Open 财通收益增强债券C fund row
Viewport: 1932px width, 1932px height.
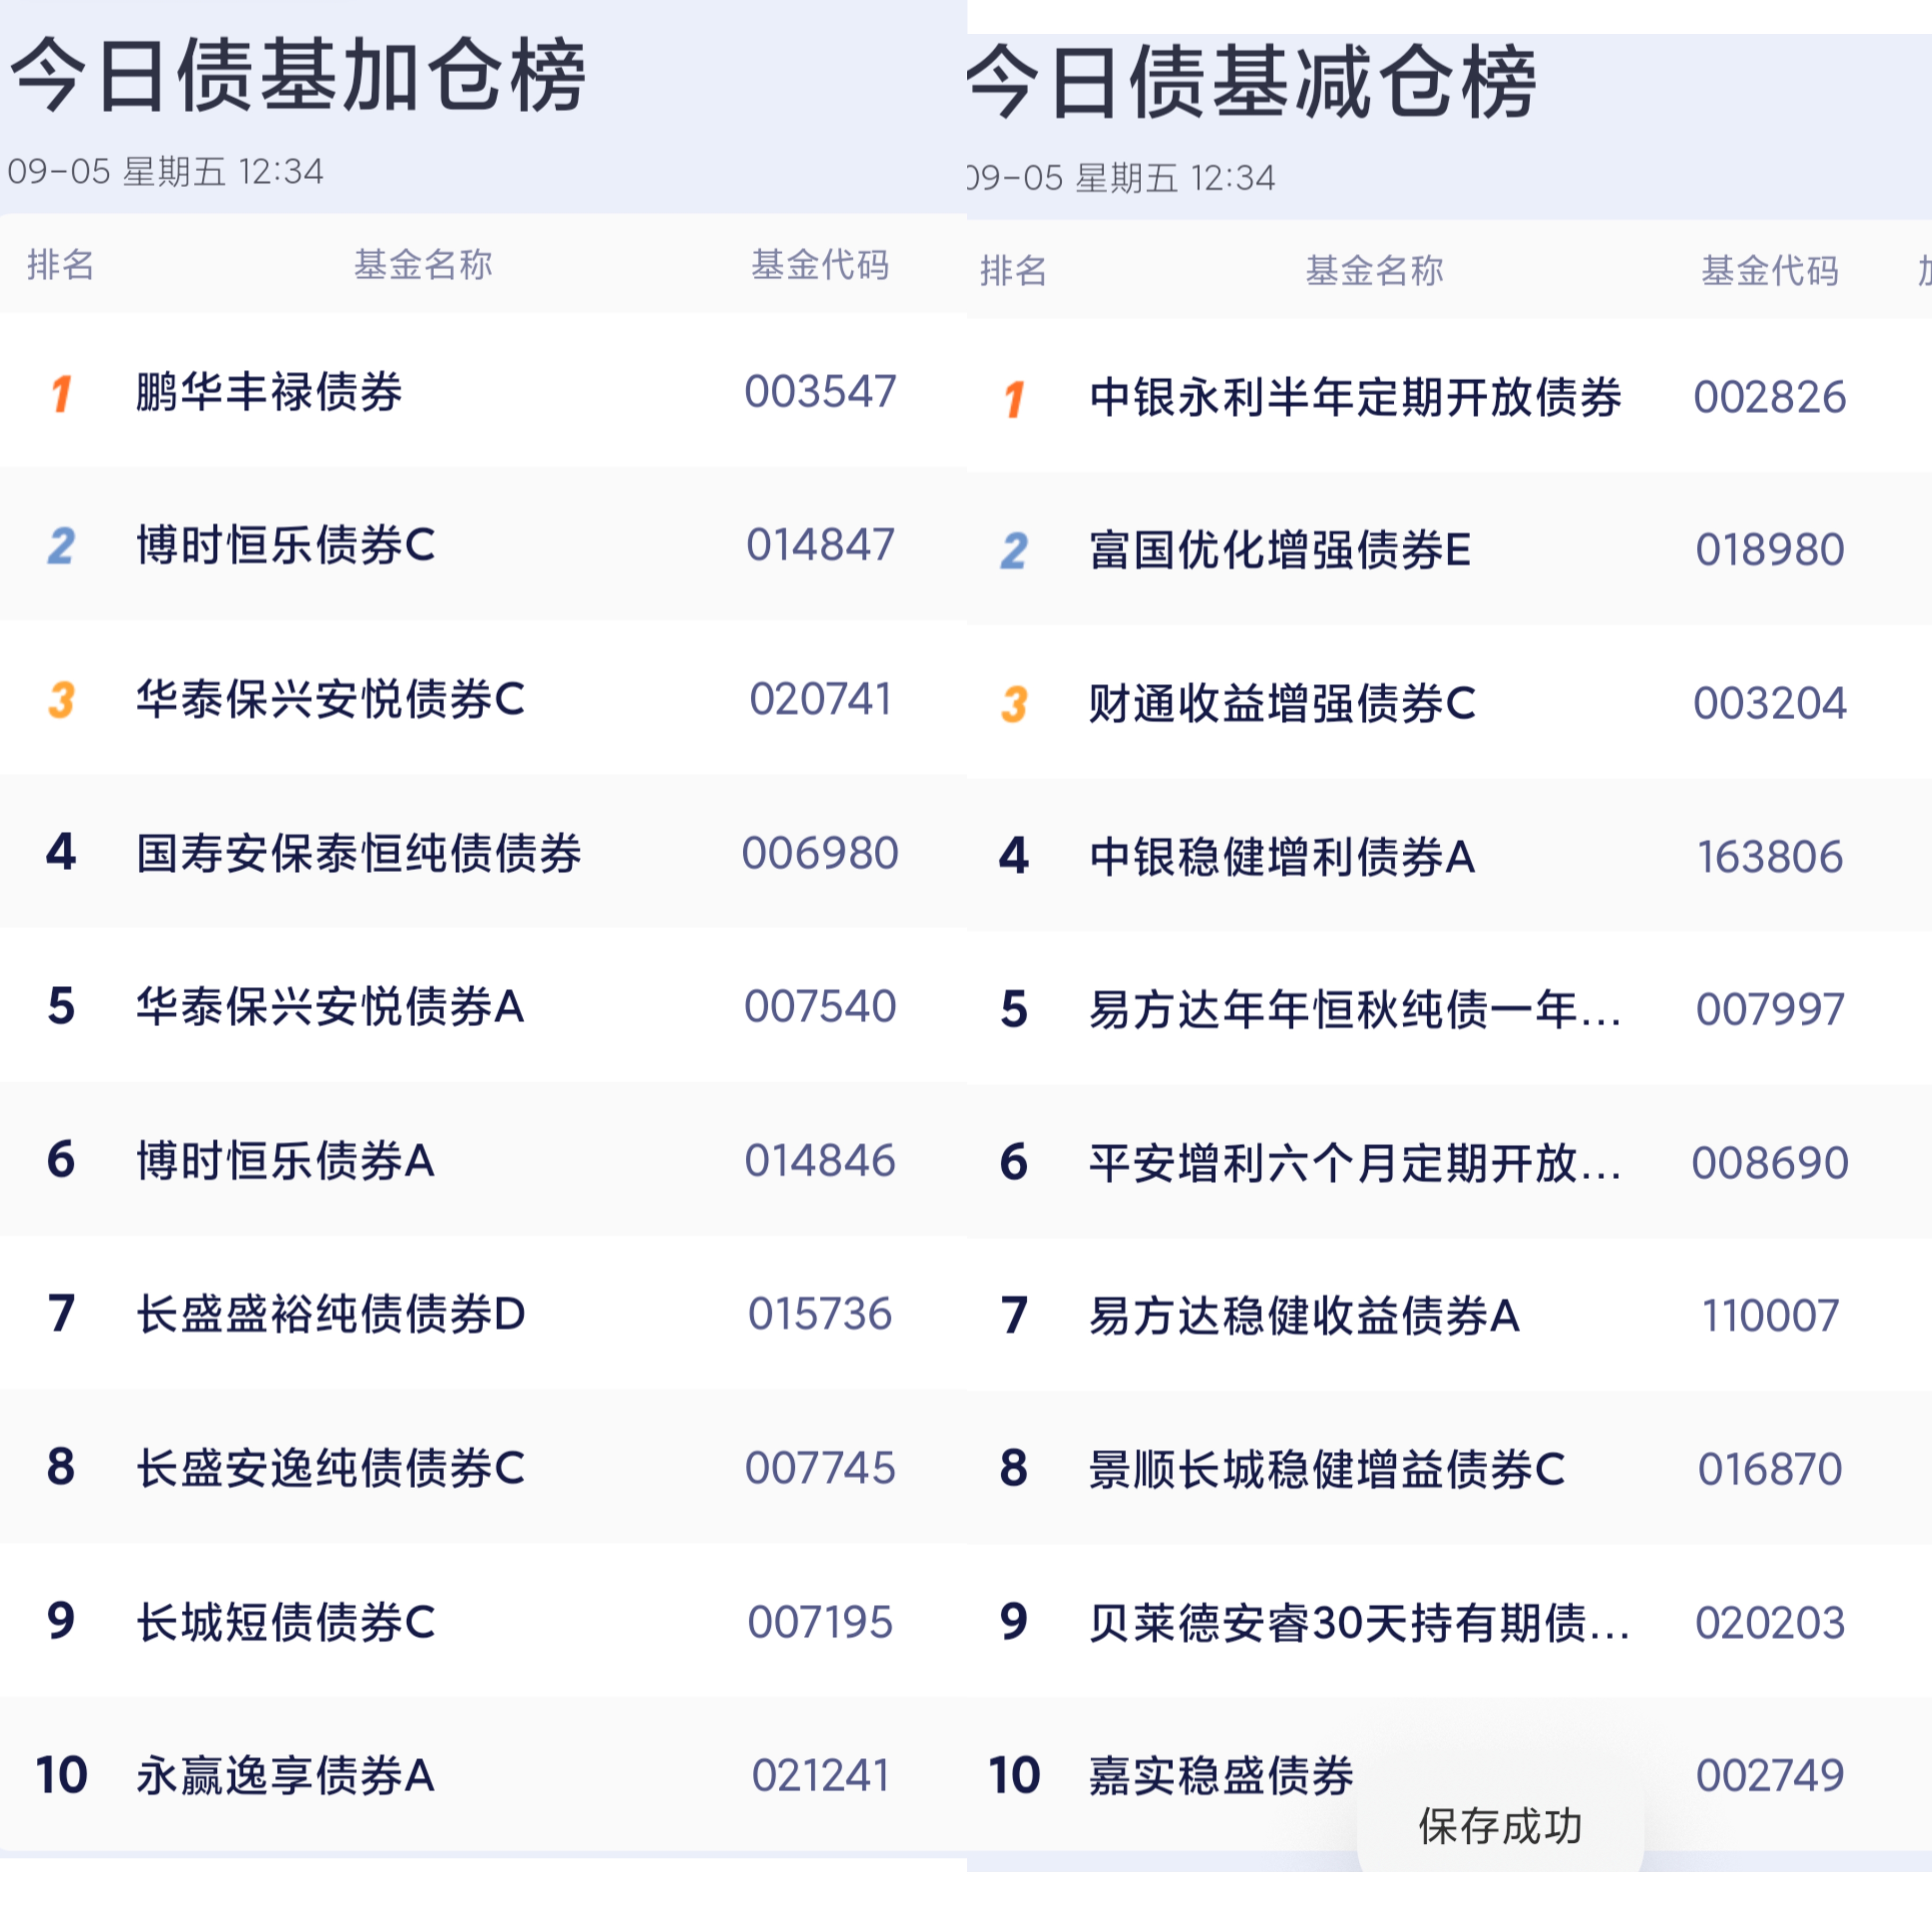[1449, 703]
